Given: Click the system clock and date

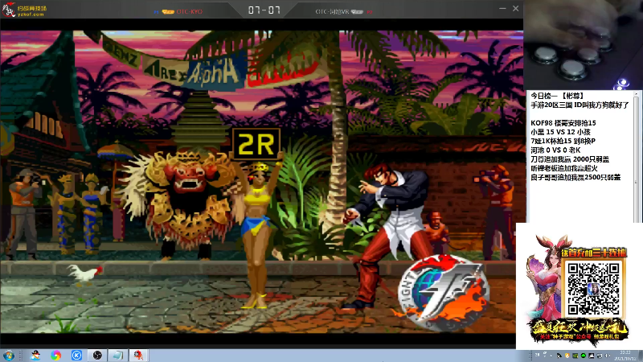Looking at the screenshot, I should pos(625,356).
